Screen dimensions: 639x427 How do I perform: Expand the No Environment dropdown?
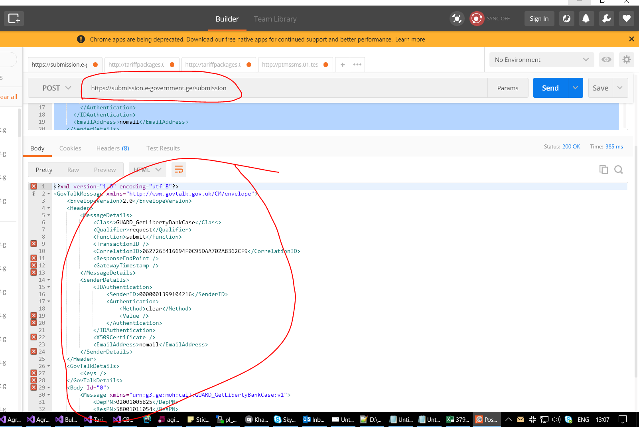(541, 59)
